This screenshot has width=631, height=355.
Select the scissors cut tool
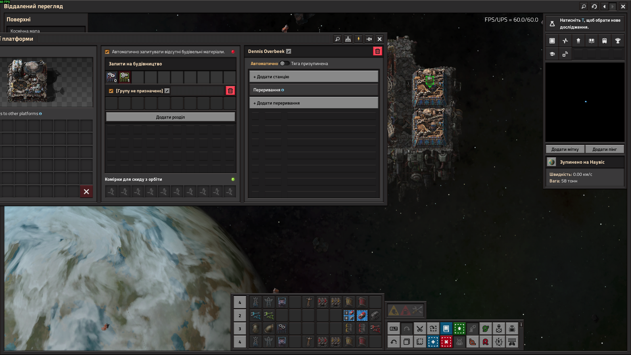pyautogui.click(x=420, y=328)
